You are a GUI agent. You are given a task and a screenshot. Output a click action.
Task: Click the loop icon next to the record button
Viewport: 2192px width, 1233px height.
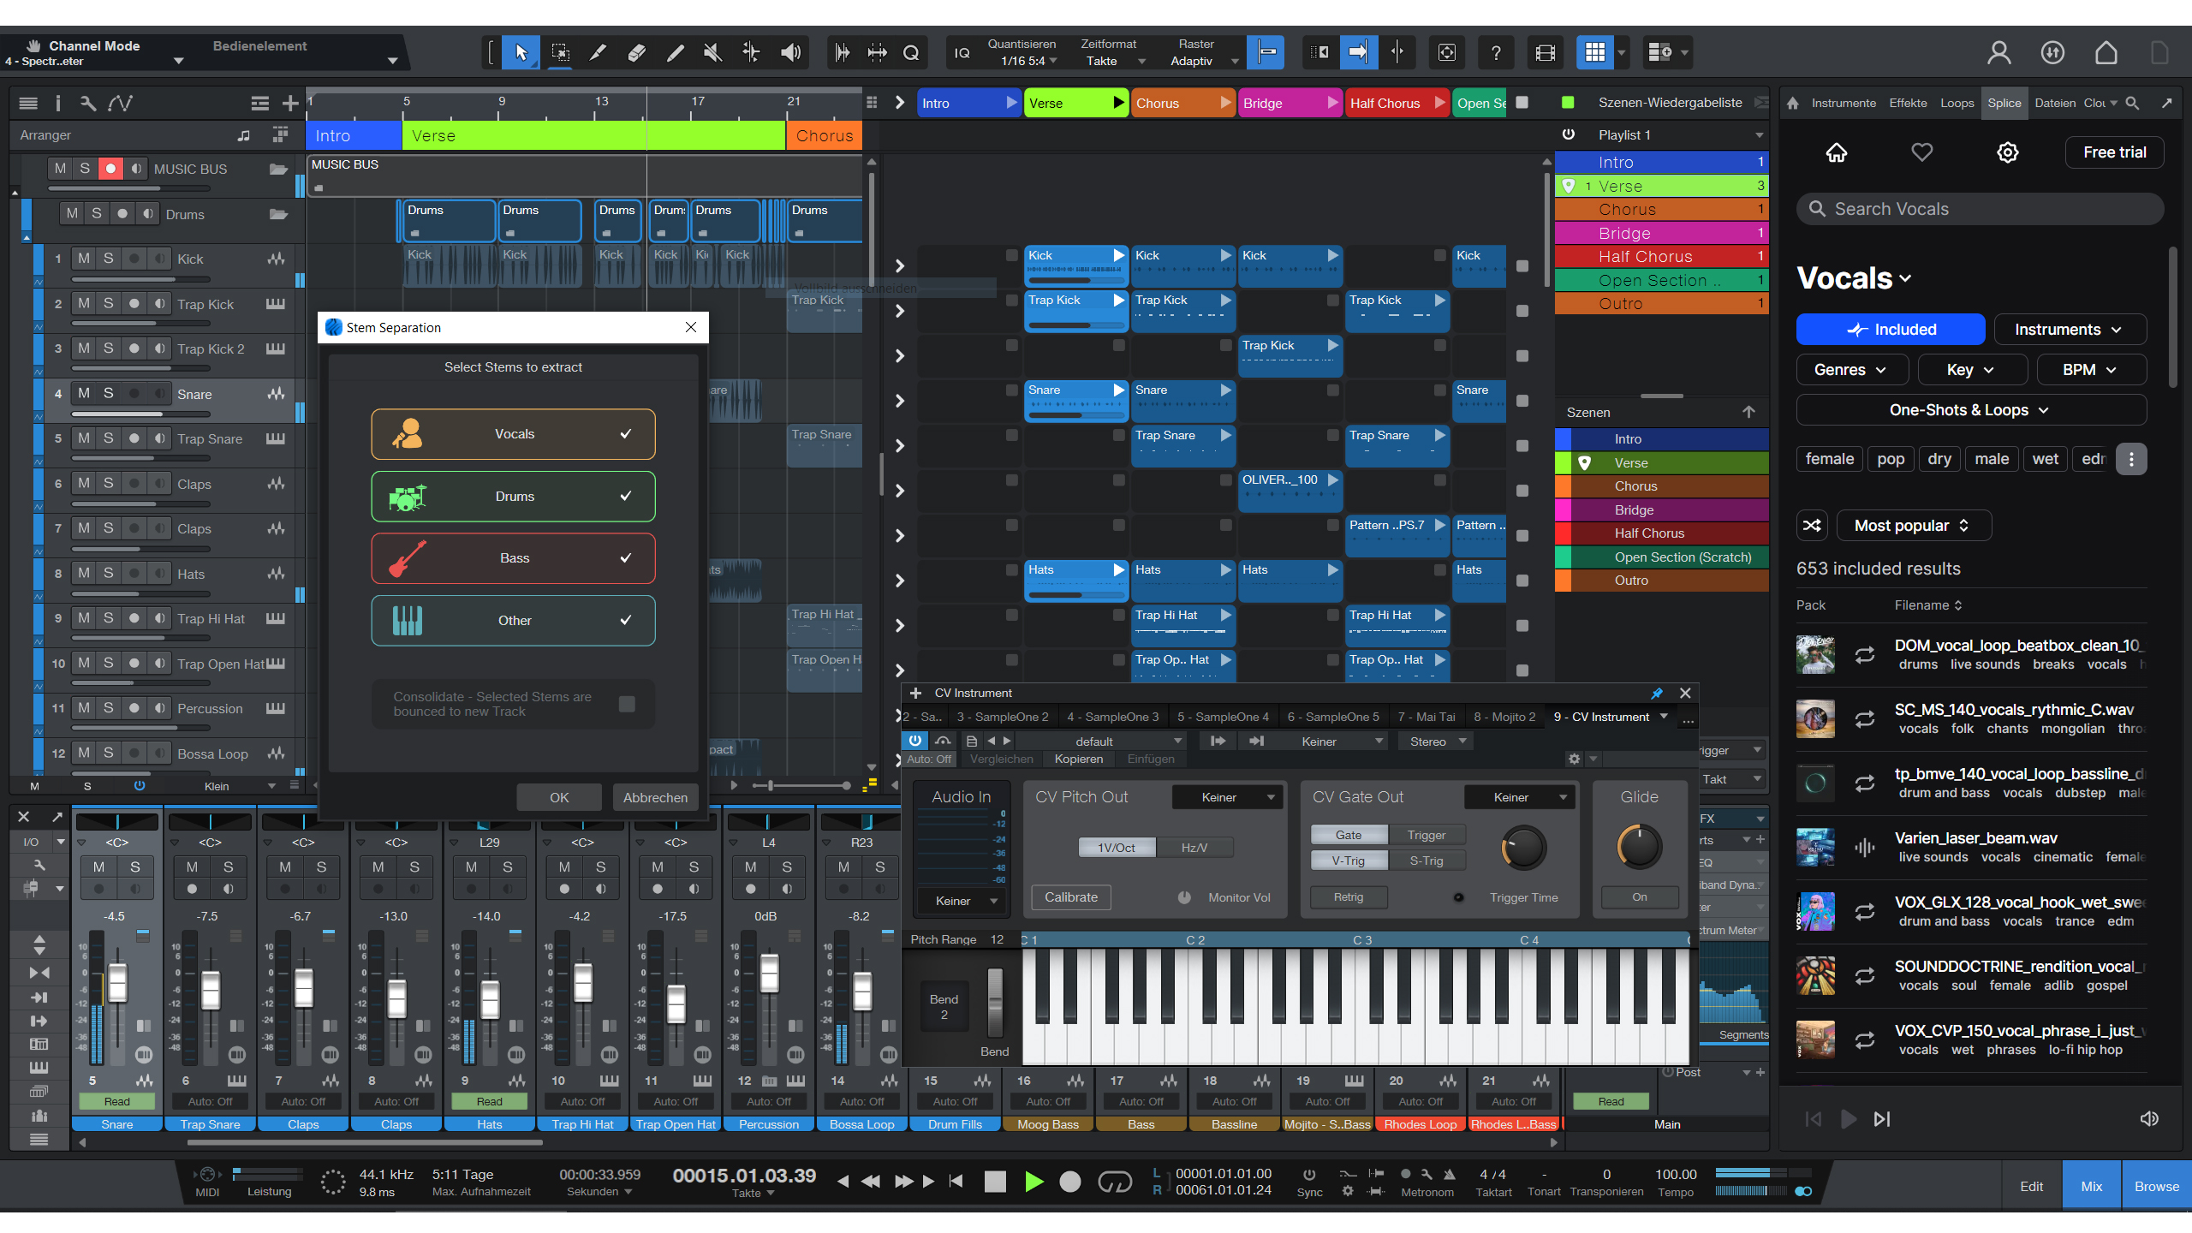[1116, 1181]
